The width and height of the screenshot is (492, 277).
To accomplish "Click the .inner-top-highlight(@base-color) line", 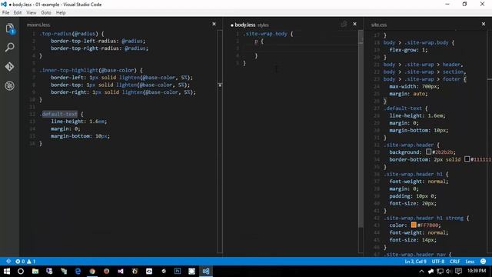I will click(x=91, y=70).
